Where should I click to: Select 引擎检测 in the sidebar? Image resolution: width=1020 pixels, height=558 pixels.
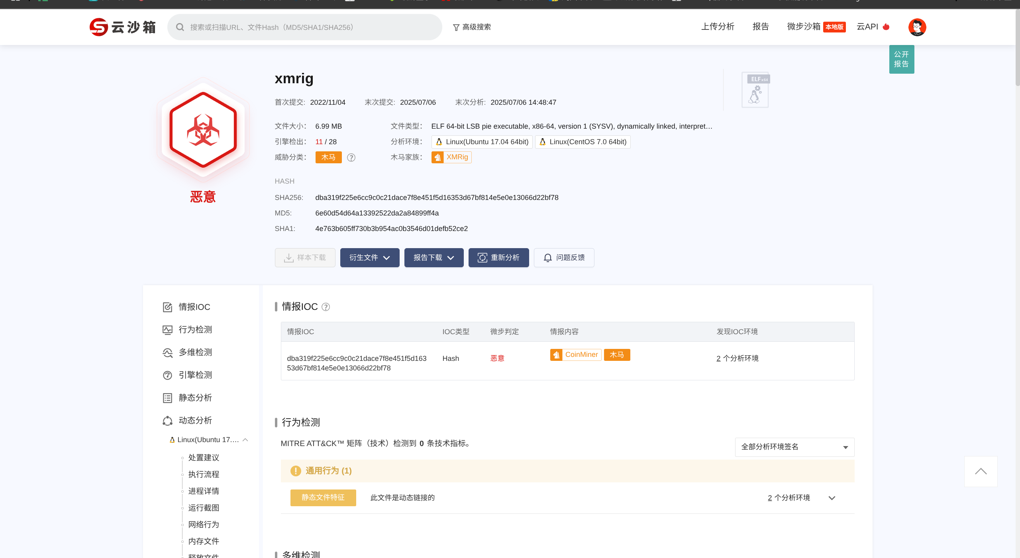click(x=195, y=375)
